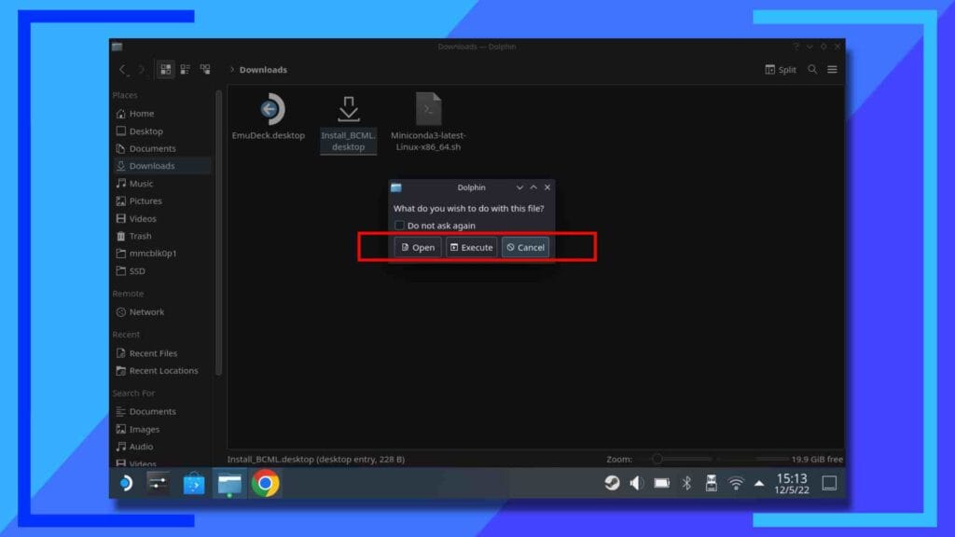This screenshot has width=955, height=537.
Task: Select Miniconda3-latest-Linux-x86_64.sh file icon
Action: click(428, 109)
